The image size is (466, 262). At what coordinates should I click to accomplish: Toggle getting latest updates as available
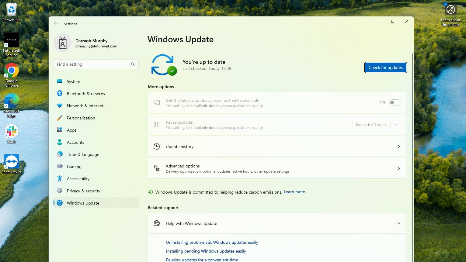click(395, 102)
